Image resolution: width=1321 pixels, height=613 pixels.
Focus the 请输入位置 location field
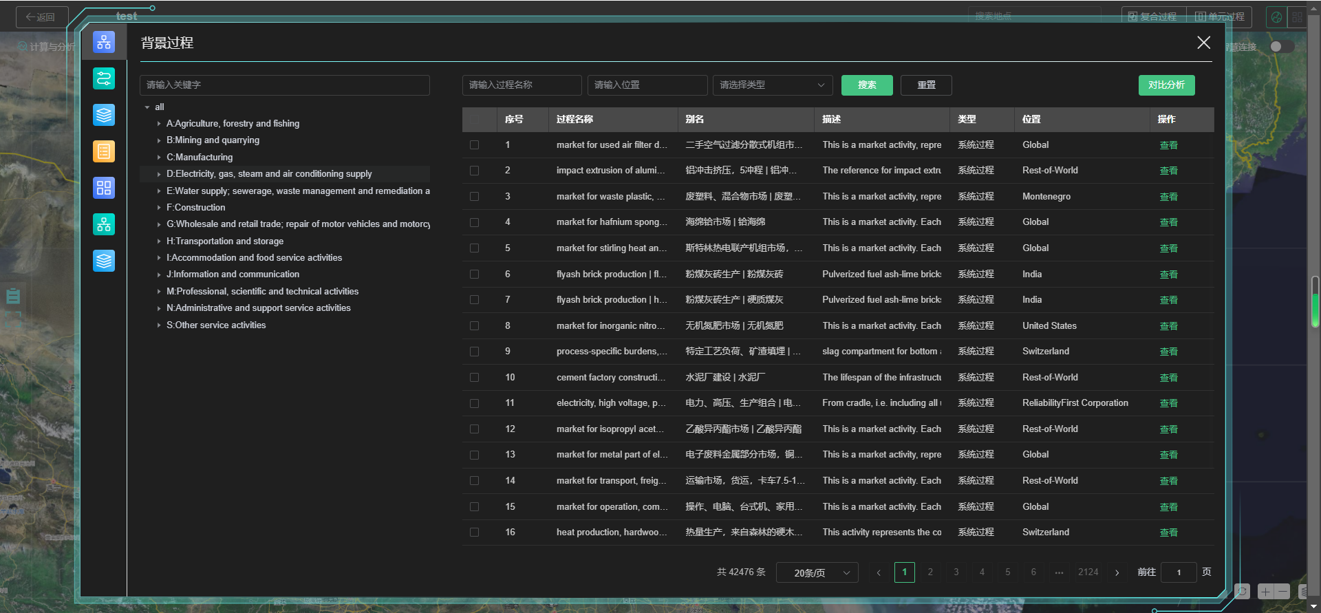(x=647, y=85)
